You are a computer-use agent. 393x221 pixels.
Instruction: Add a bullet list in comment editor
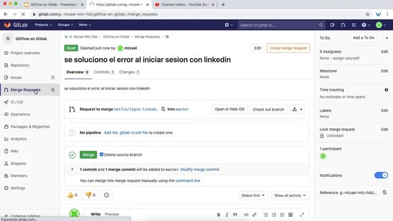(266, 215)
